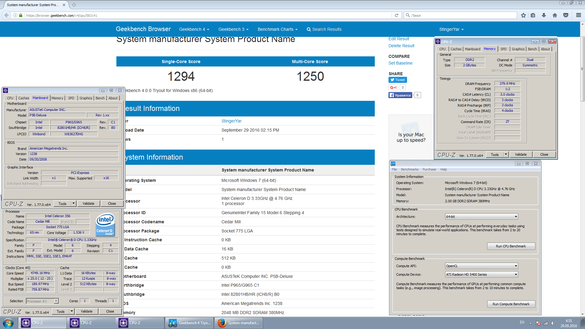This screenshot has width=585, height=329.
Task: Expand the Compute Device combo box
Action: (x=481, y=274)
